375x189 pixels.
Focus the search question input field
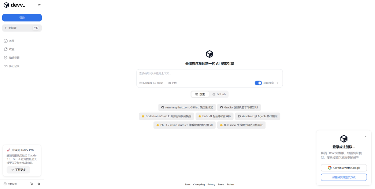[209, 74]
